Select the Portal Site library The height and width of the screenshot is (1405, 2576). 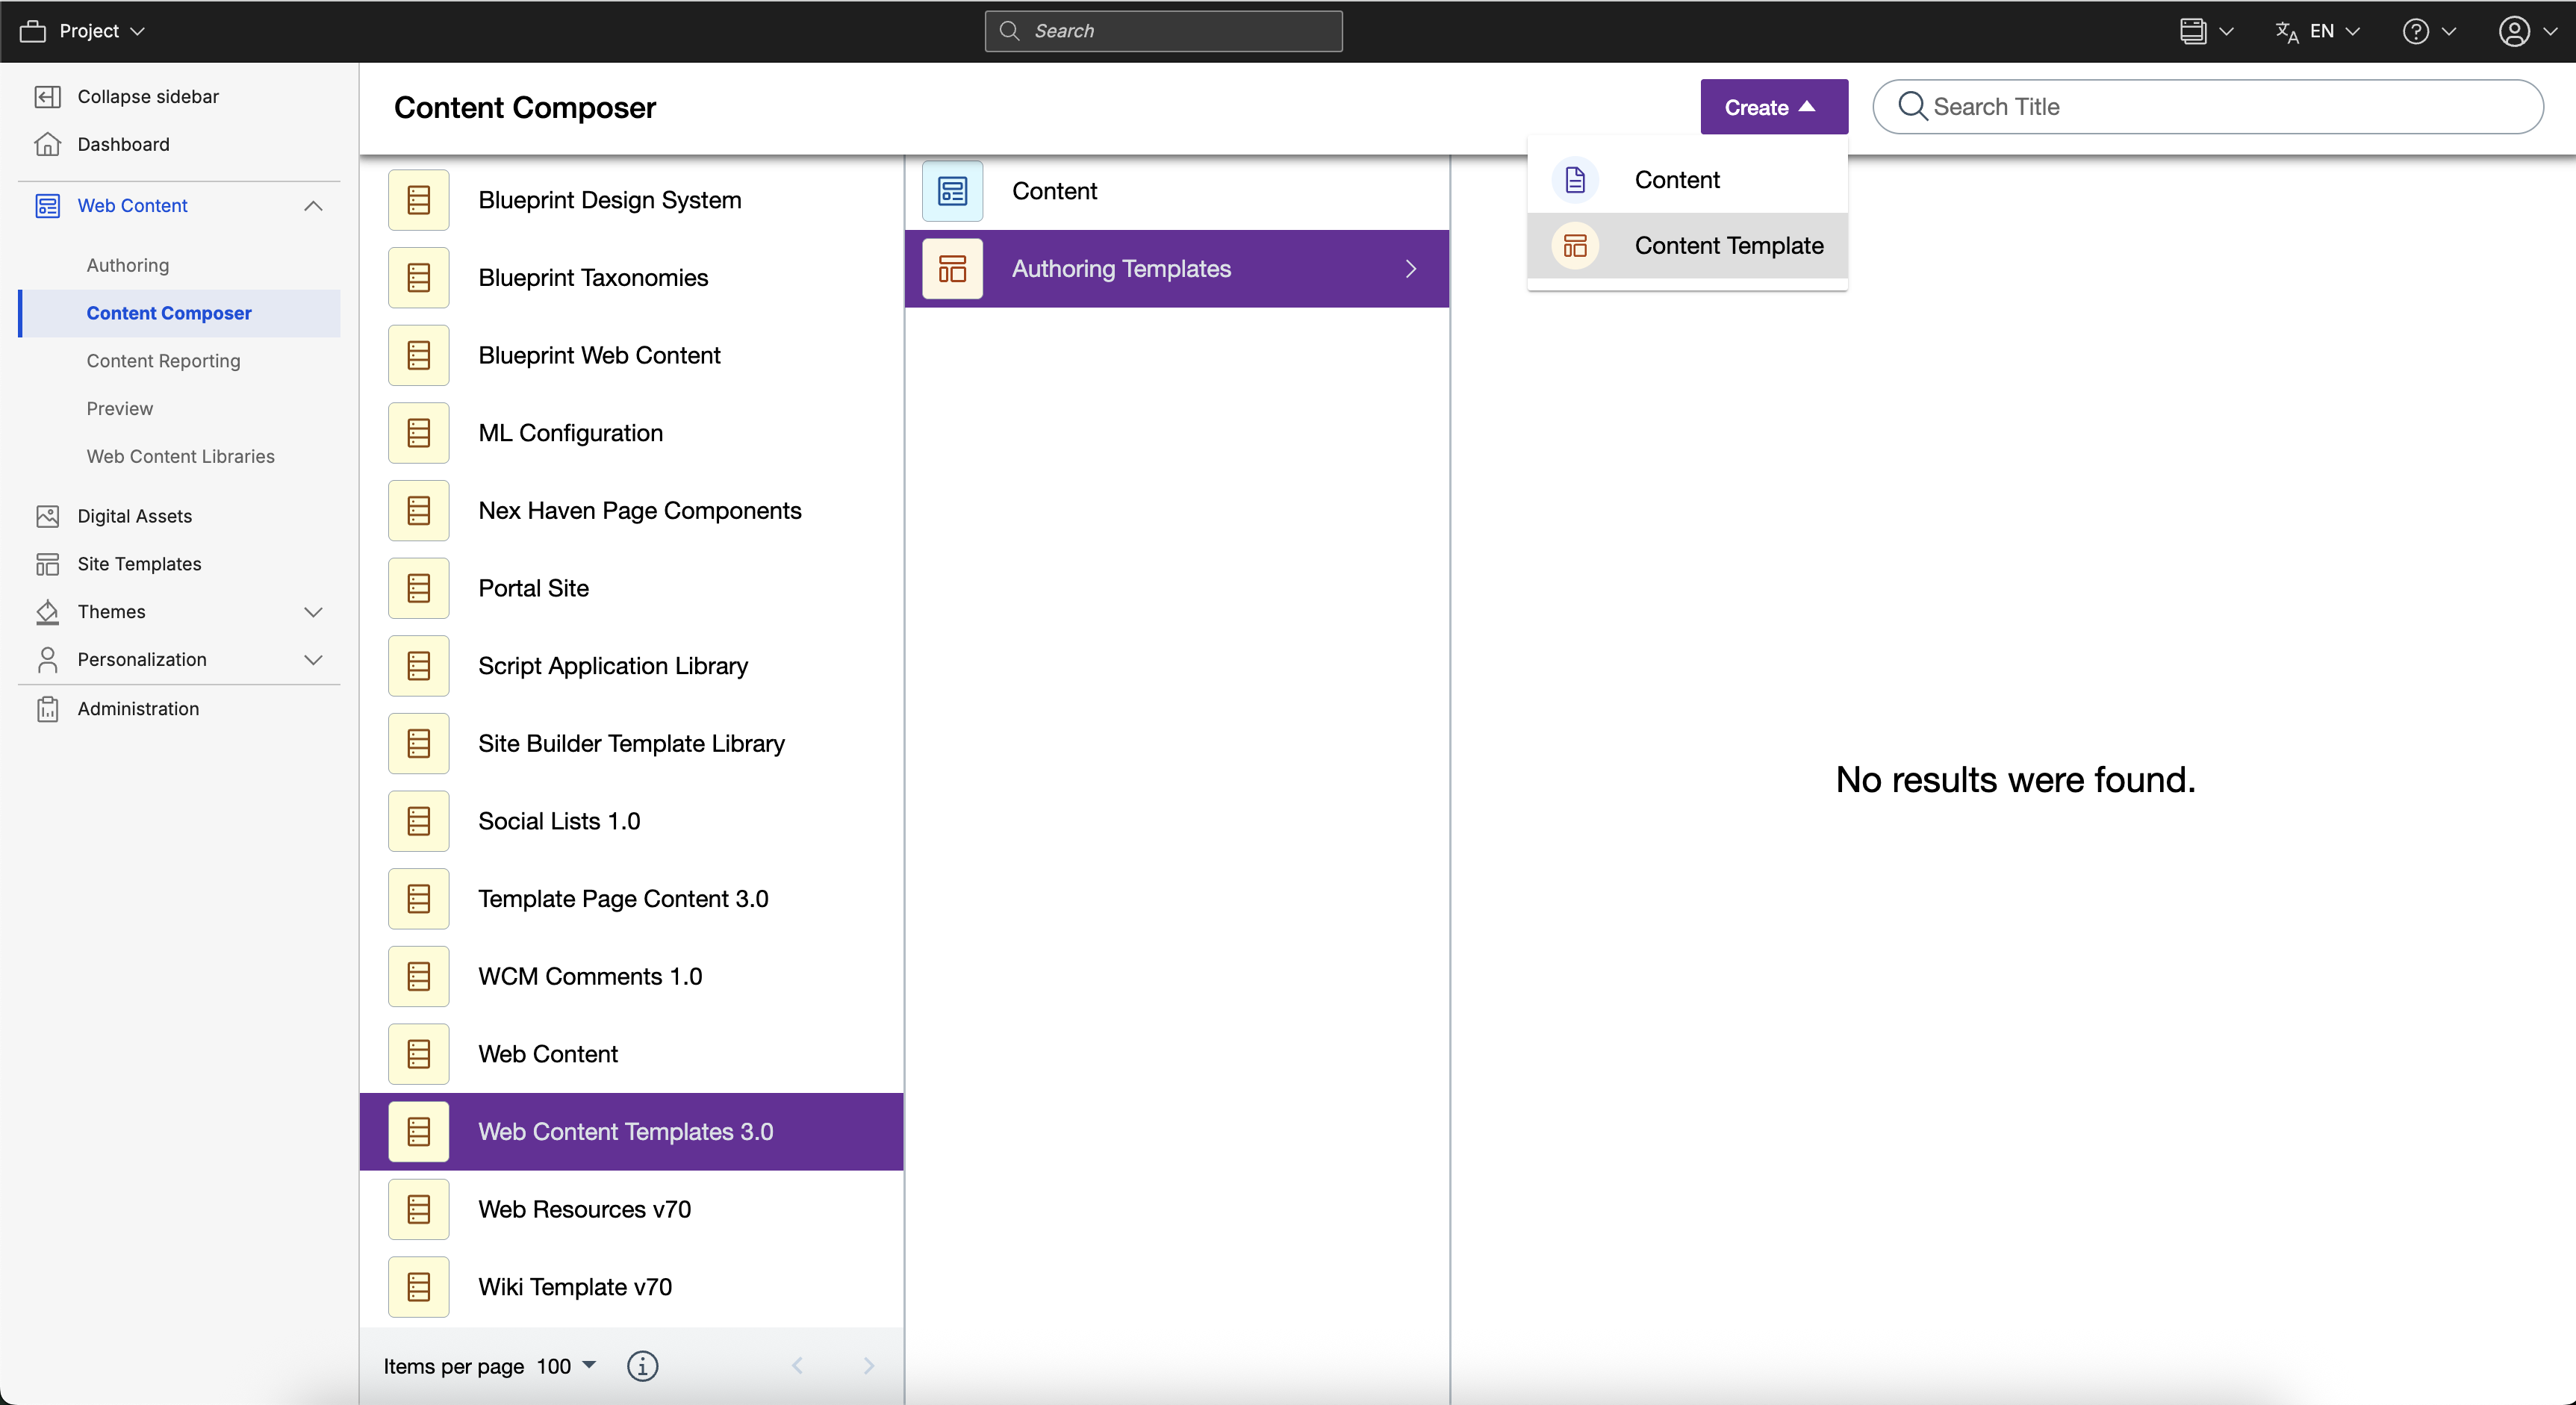point(534,588)
